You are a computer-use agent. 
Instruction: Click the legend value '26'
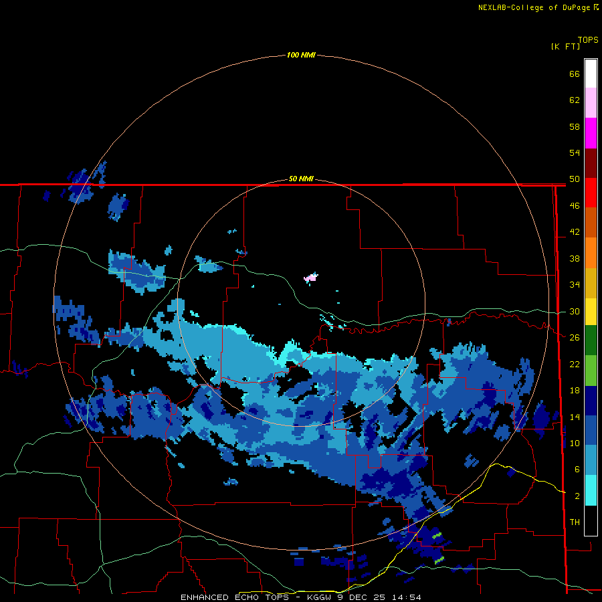pos(575,338)
